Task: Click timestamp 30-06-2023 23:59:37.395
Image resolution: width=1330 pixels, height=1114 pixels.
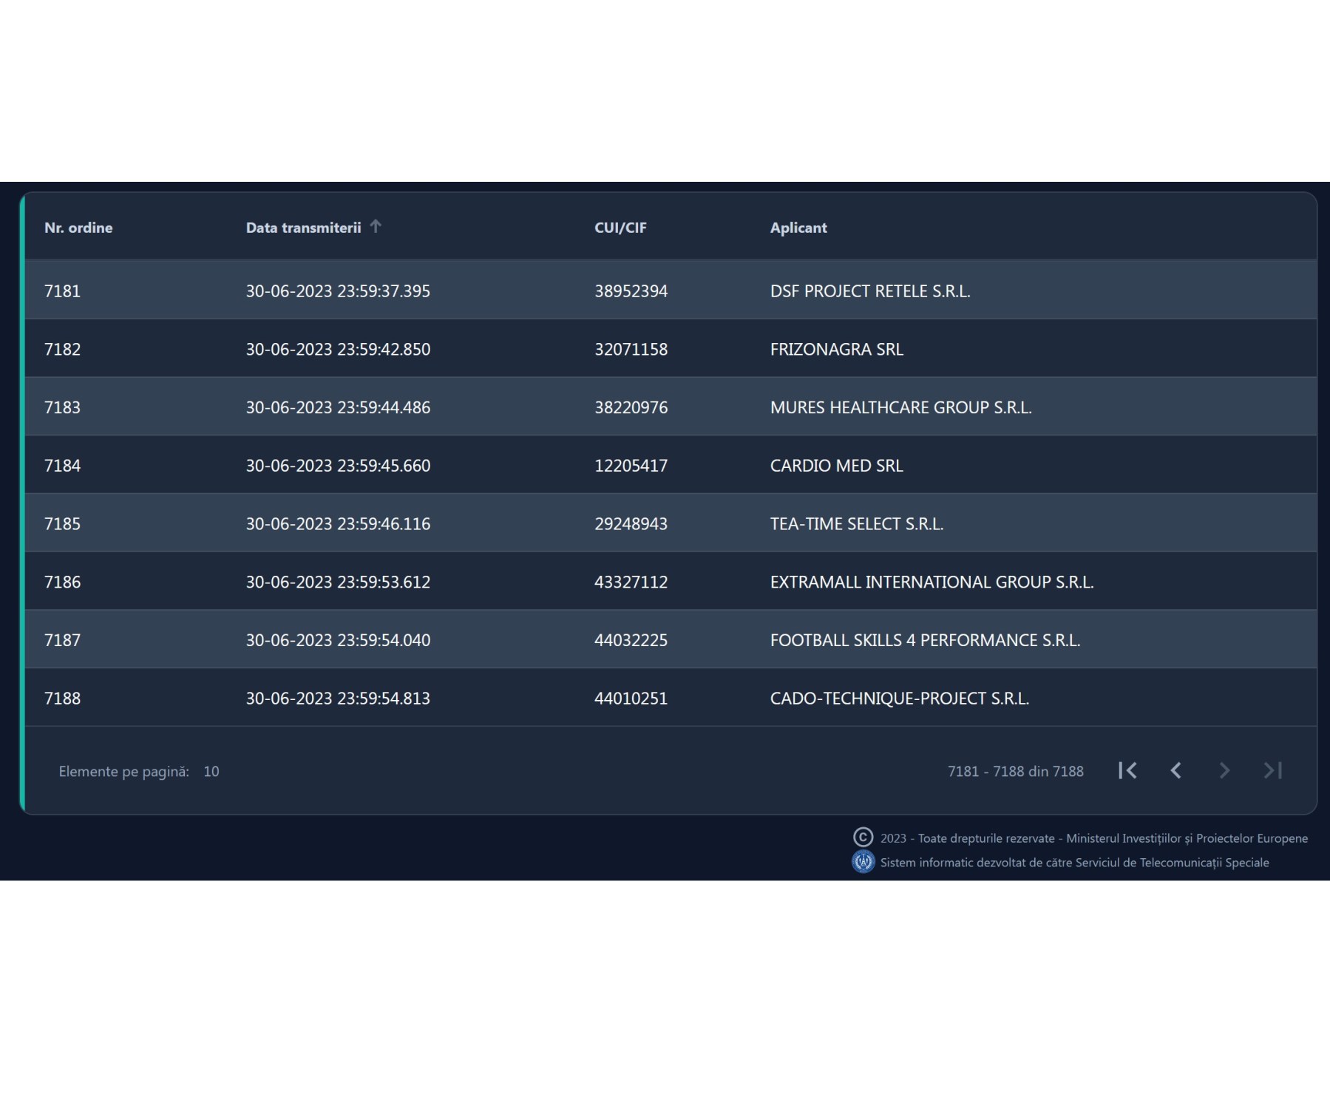Action: pos(338,291)
